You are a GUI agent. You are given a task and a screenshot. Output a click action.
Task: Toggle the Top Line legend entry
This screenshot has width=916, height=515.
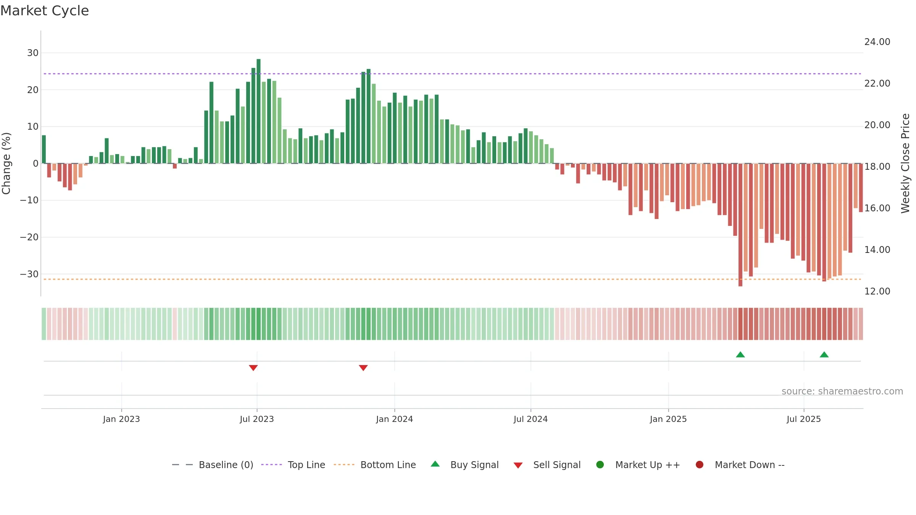coord(293,465)
